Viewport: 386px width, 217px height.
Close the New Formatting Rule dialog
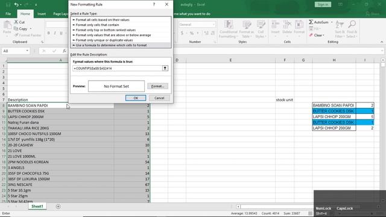(x=166, y=4)
